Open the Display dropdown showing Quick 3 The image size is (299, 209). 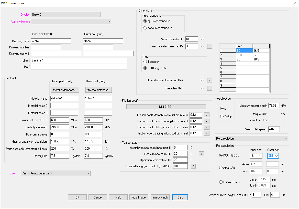coord(66,15)
